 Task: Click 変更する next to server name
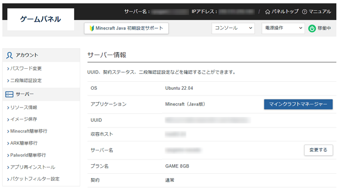point(318,150)
